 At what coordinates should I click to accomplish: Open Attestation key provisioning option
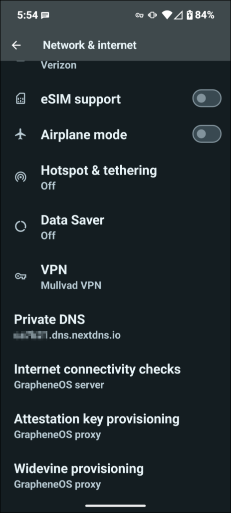pos(116,425)
